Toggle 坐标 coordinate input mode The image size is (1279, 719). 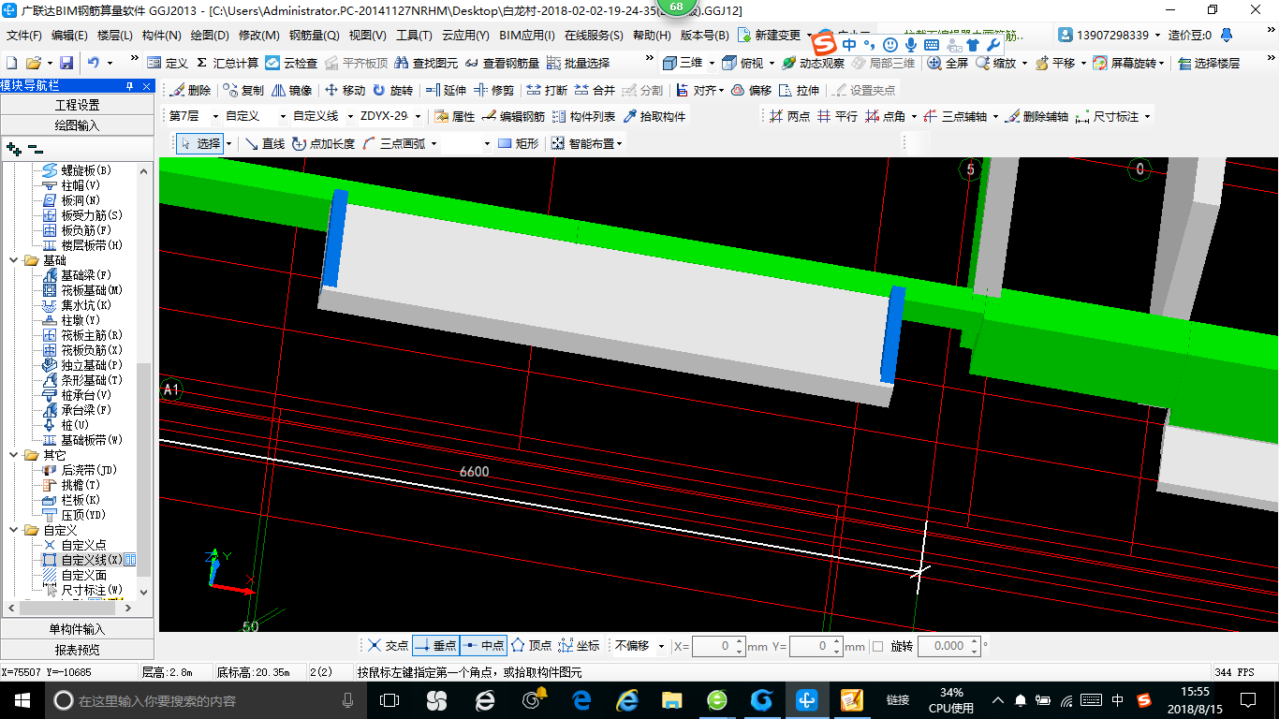[579, 646]
